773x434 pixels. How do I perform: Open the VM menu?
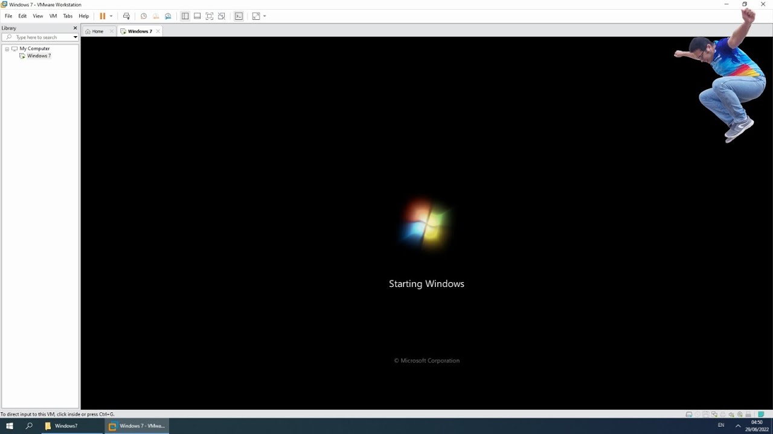coord(53,16)
